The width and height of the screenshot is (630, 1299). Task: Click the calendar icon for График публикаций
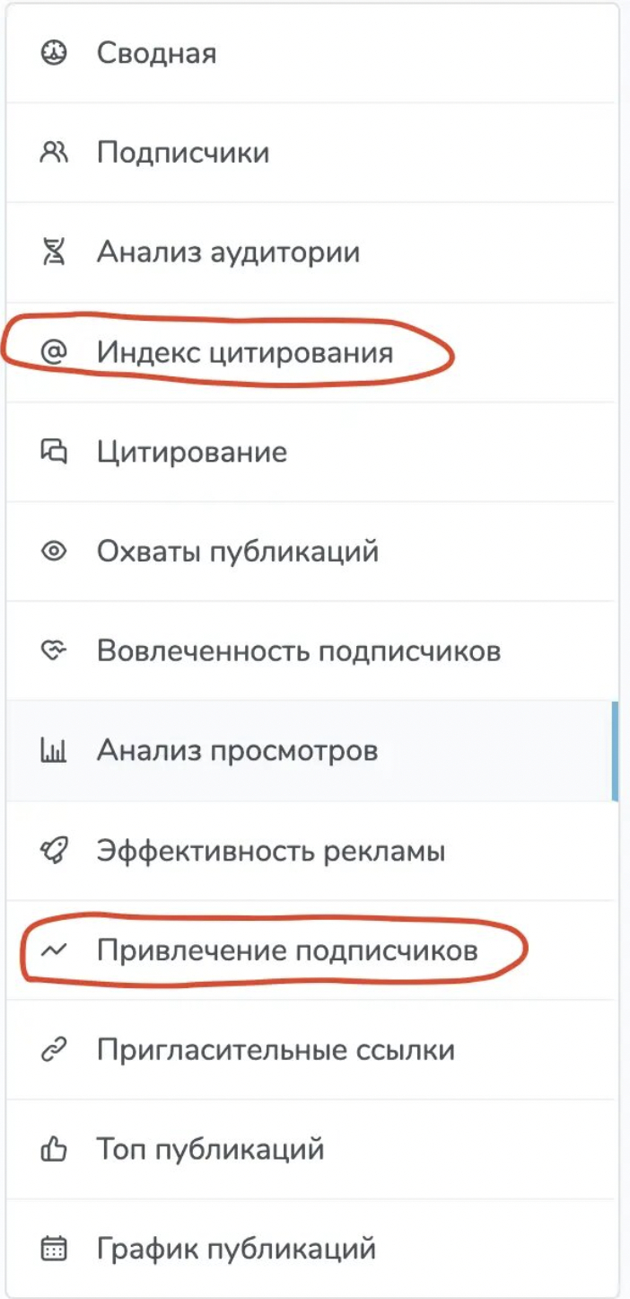tap(55, 1249)
